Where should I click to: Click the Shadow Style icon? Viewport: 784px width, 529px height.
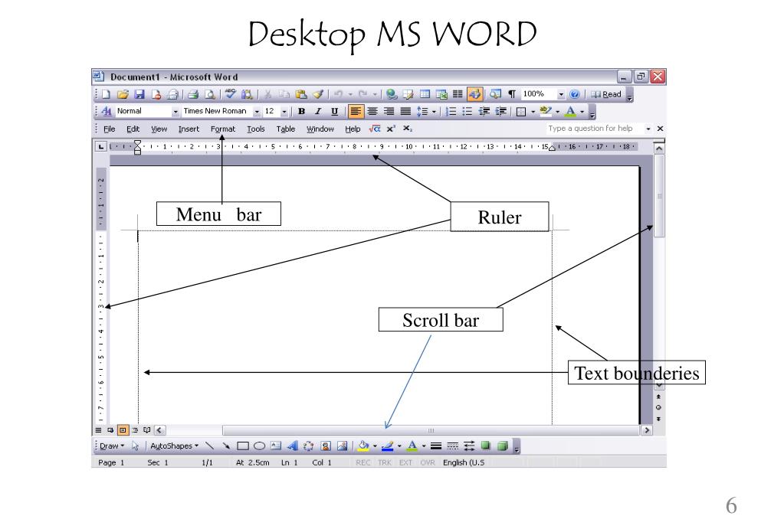[486, 446]
